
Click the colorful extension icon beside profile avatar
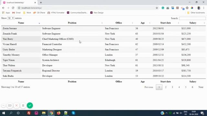coord(192,8)
